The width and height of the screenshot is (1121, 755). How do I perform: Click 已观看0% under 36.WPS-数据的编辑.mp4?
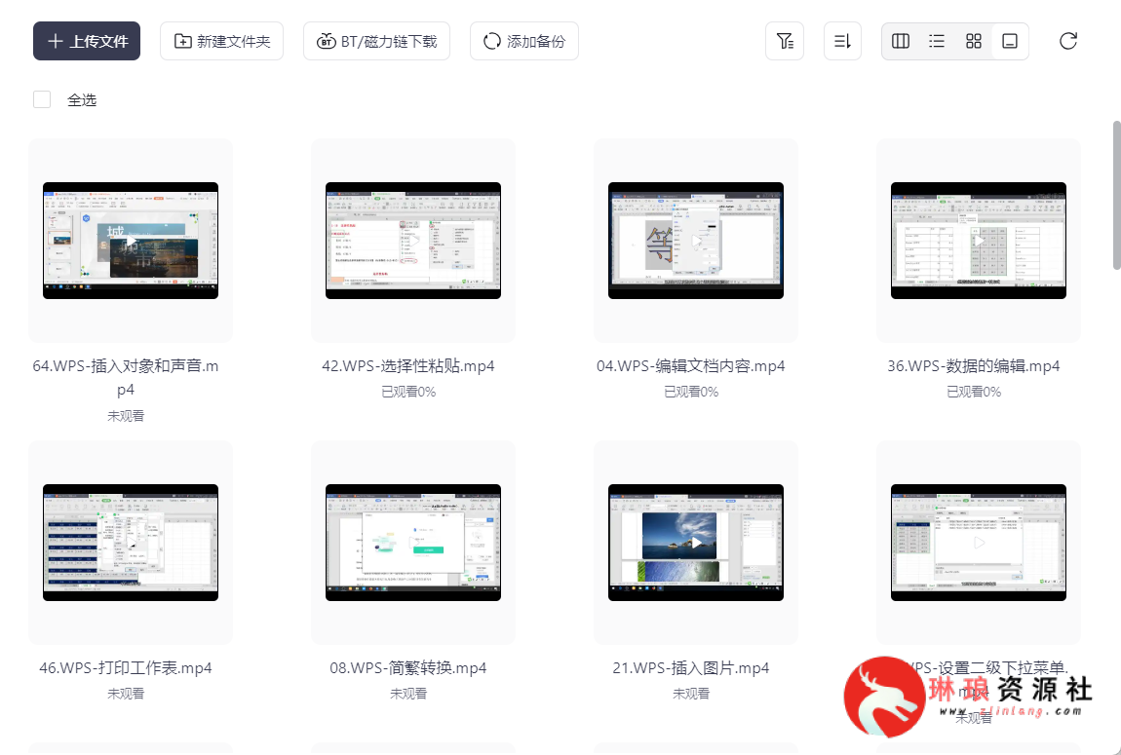click(x=974, y=392)
